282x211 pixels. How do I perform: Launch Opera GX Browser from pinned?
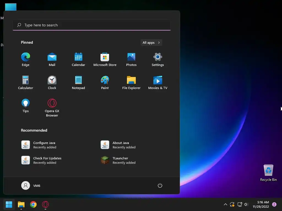(52, 108)
